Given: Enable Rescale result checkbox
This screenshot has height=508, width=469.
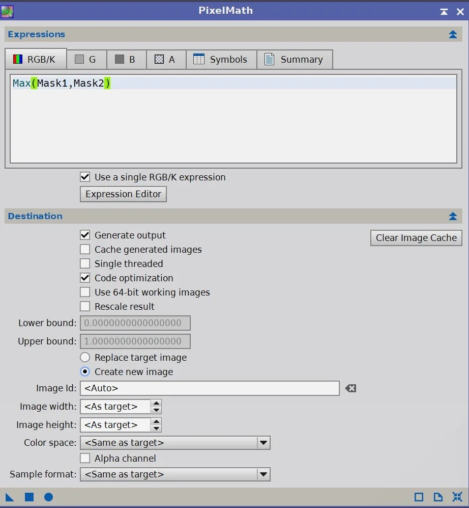Looking at the screenshot, I should tap(85, 306).
